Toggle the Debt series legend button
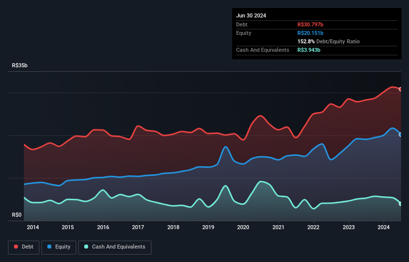This screenshot has width=409, height=262. click(23, 247)
